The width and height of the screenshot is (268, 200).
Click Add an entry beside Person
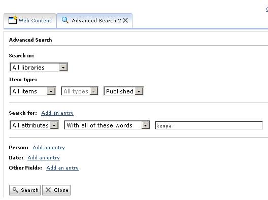pyautogui.click(x=49, y=143)
